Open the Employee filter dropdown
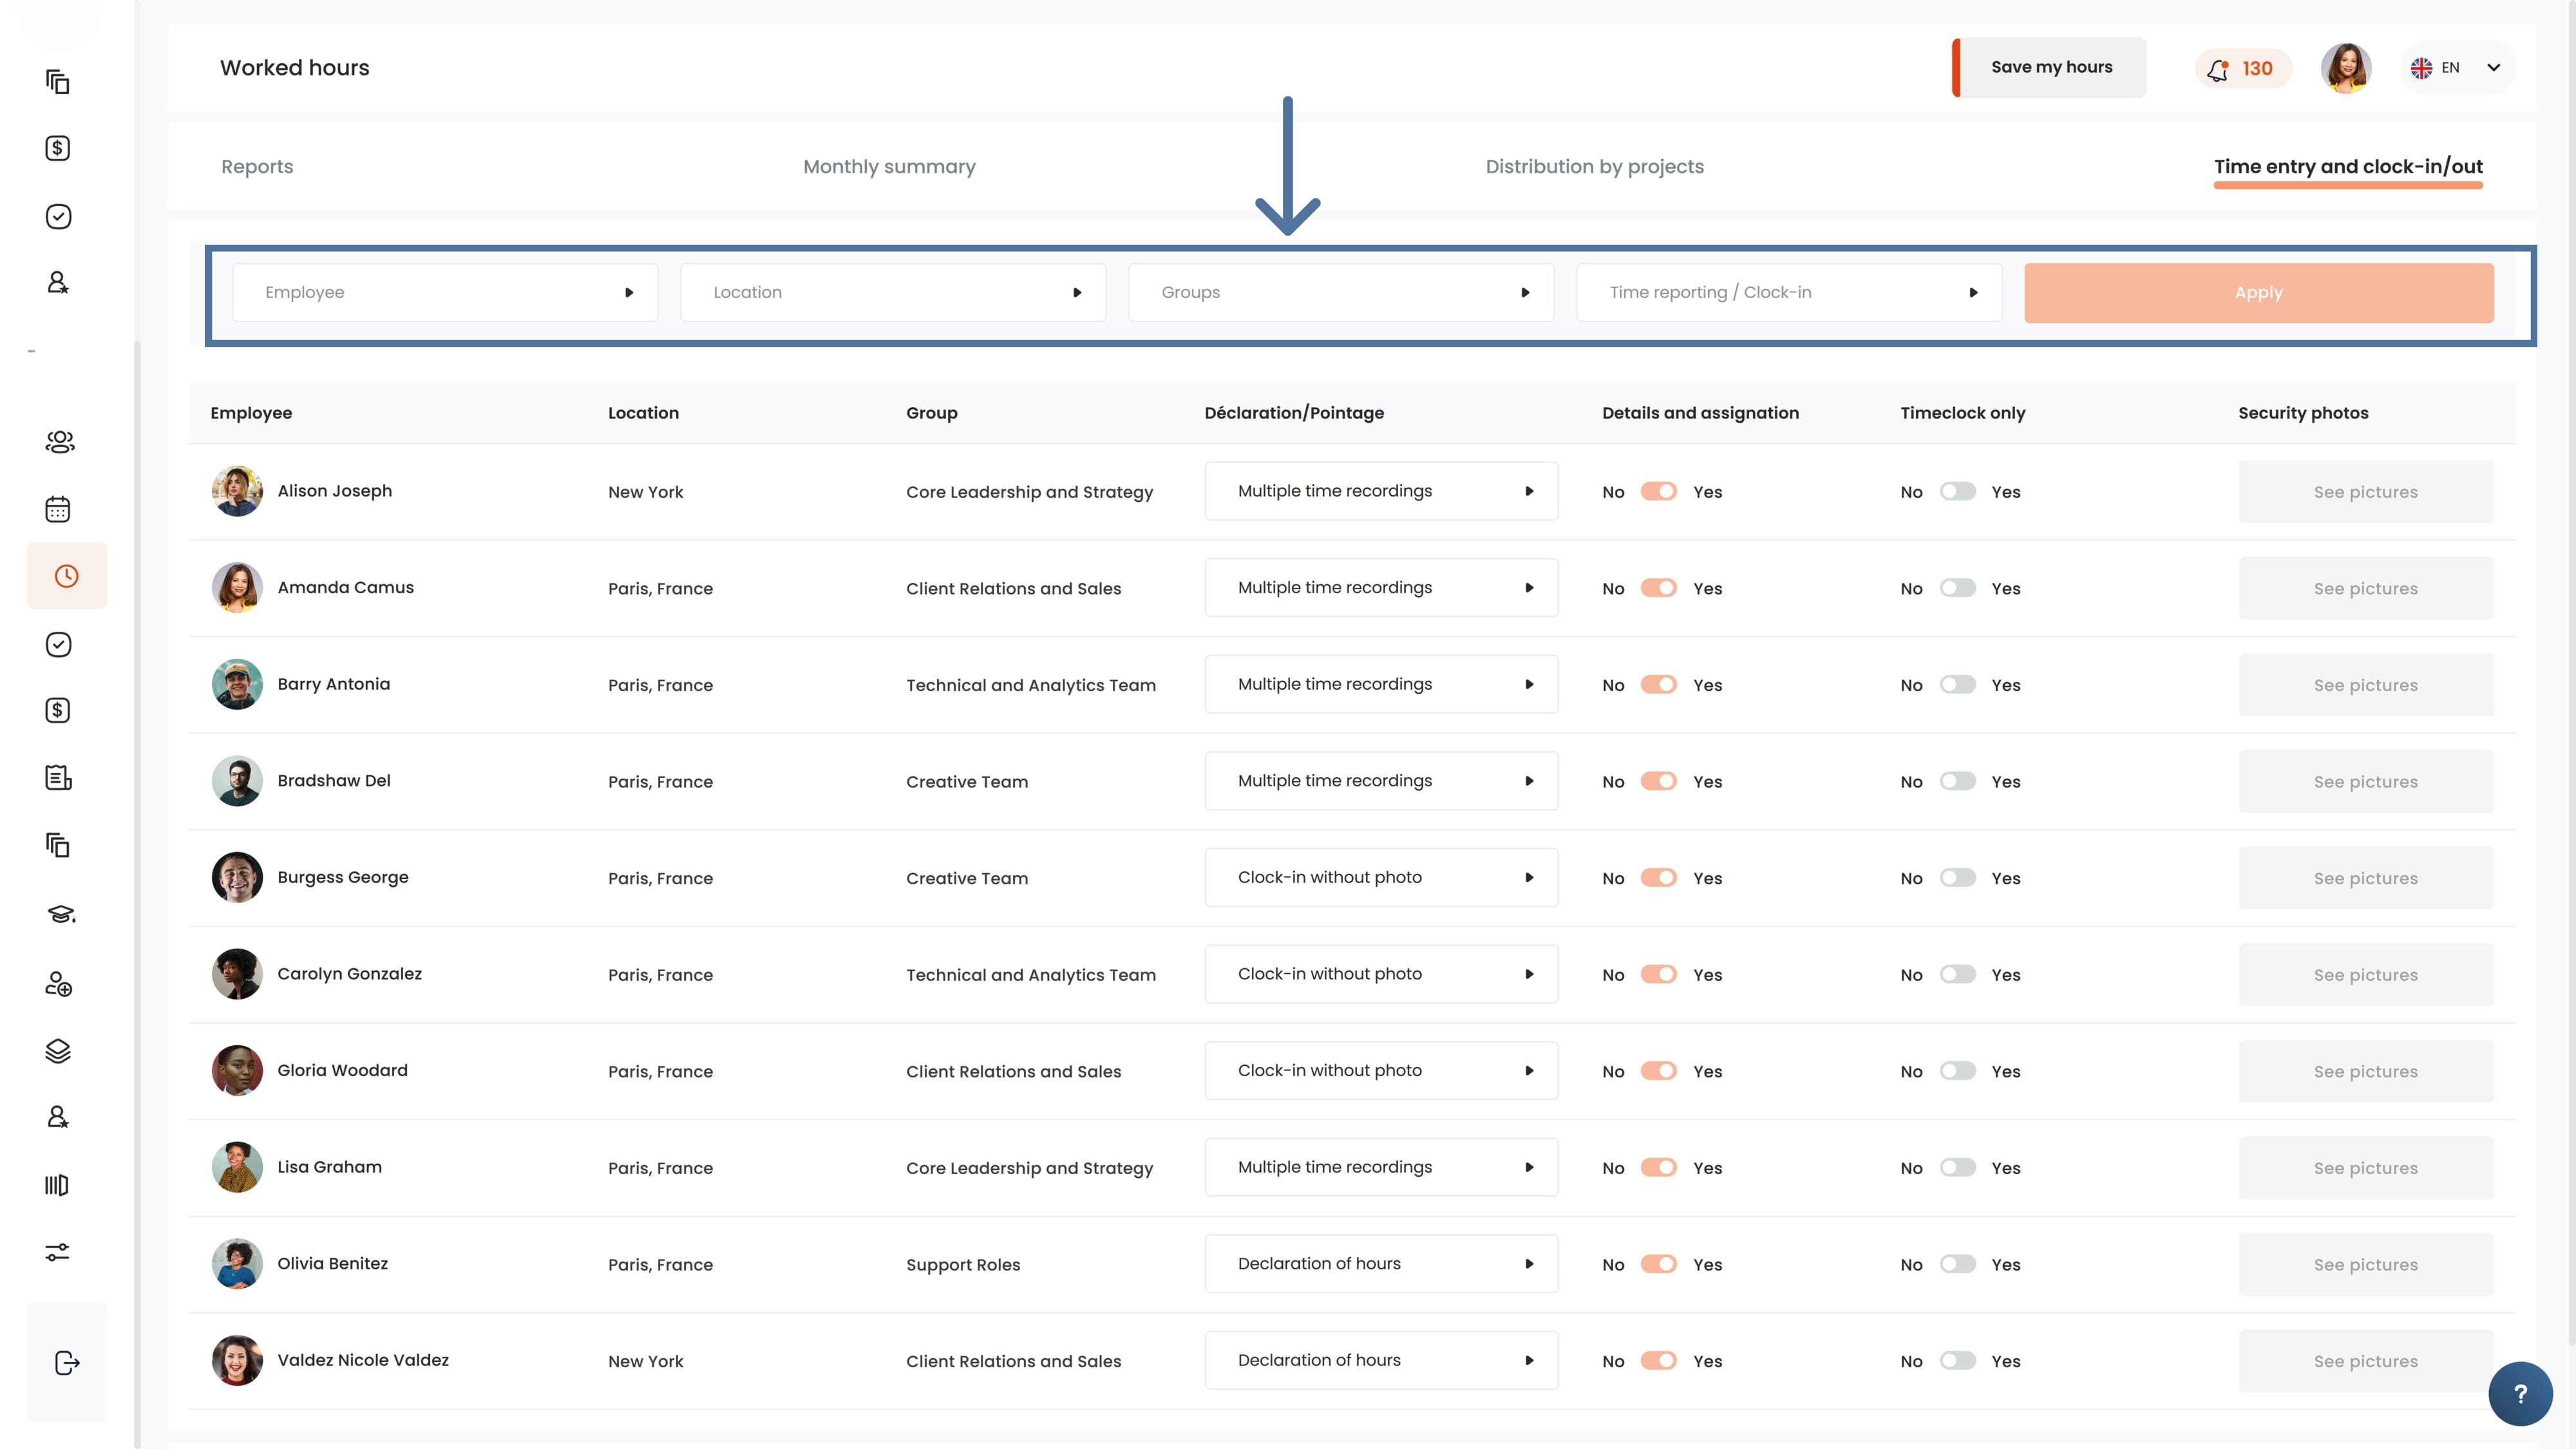 click(445, 292)
